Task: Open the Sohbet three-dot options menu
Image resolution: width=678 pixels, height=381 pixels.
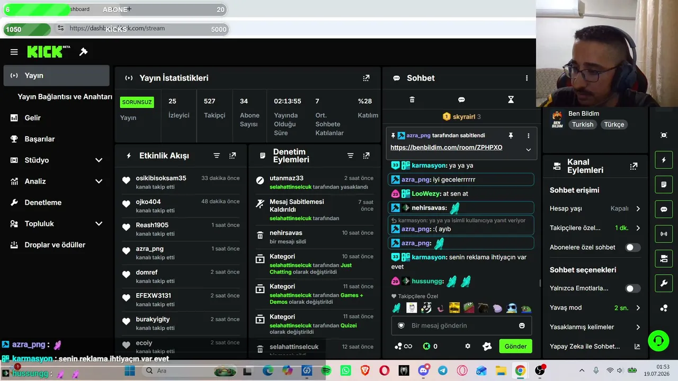Action: click(x=527, y=78)
